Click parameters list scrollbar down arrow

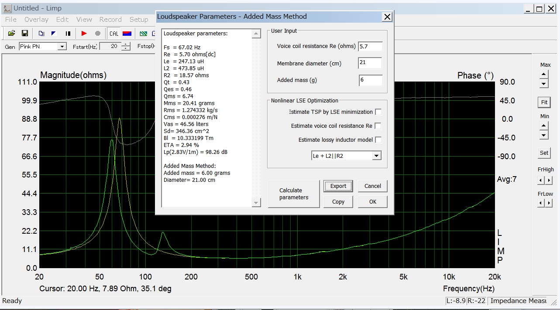click(x=256, y=203)
